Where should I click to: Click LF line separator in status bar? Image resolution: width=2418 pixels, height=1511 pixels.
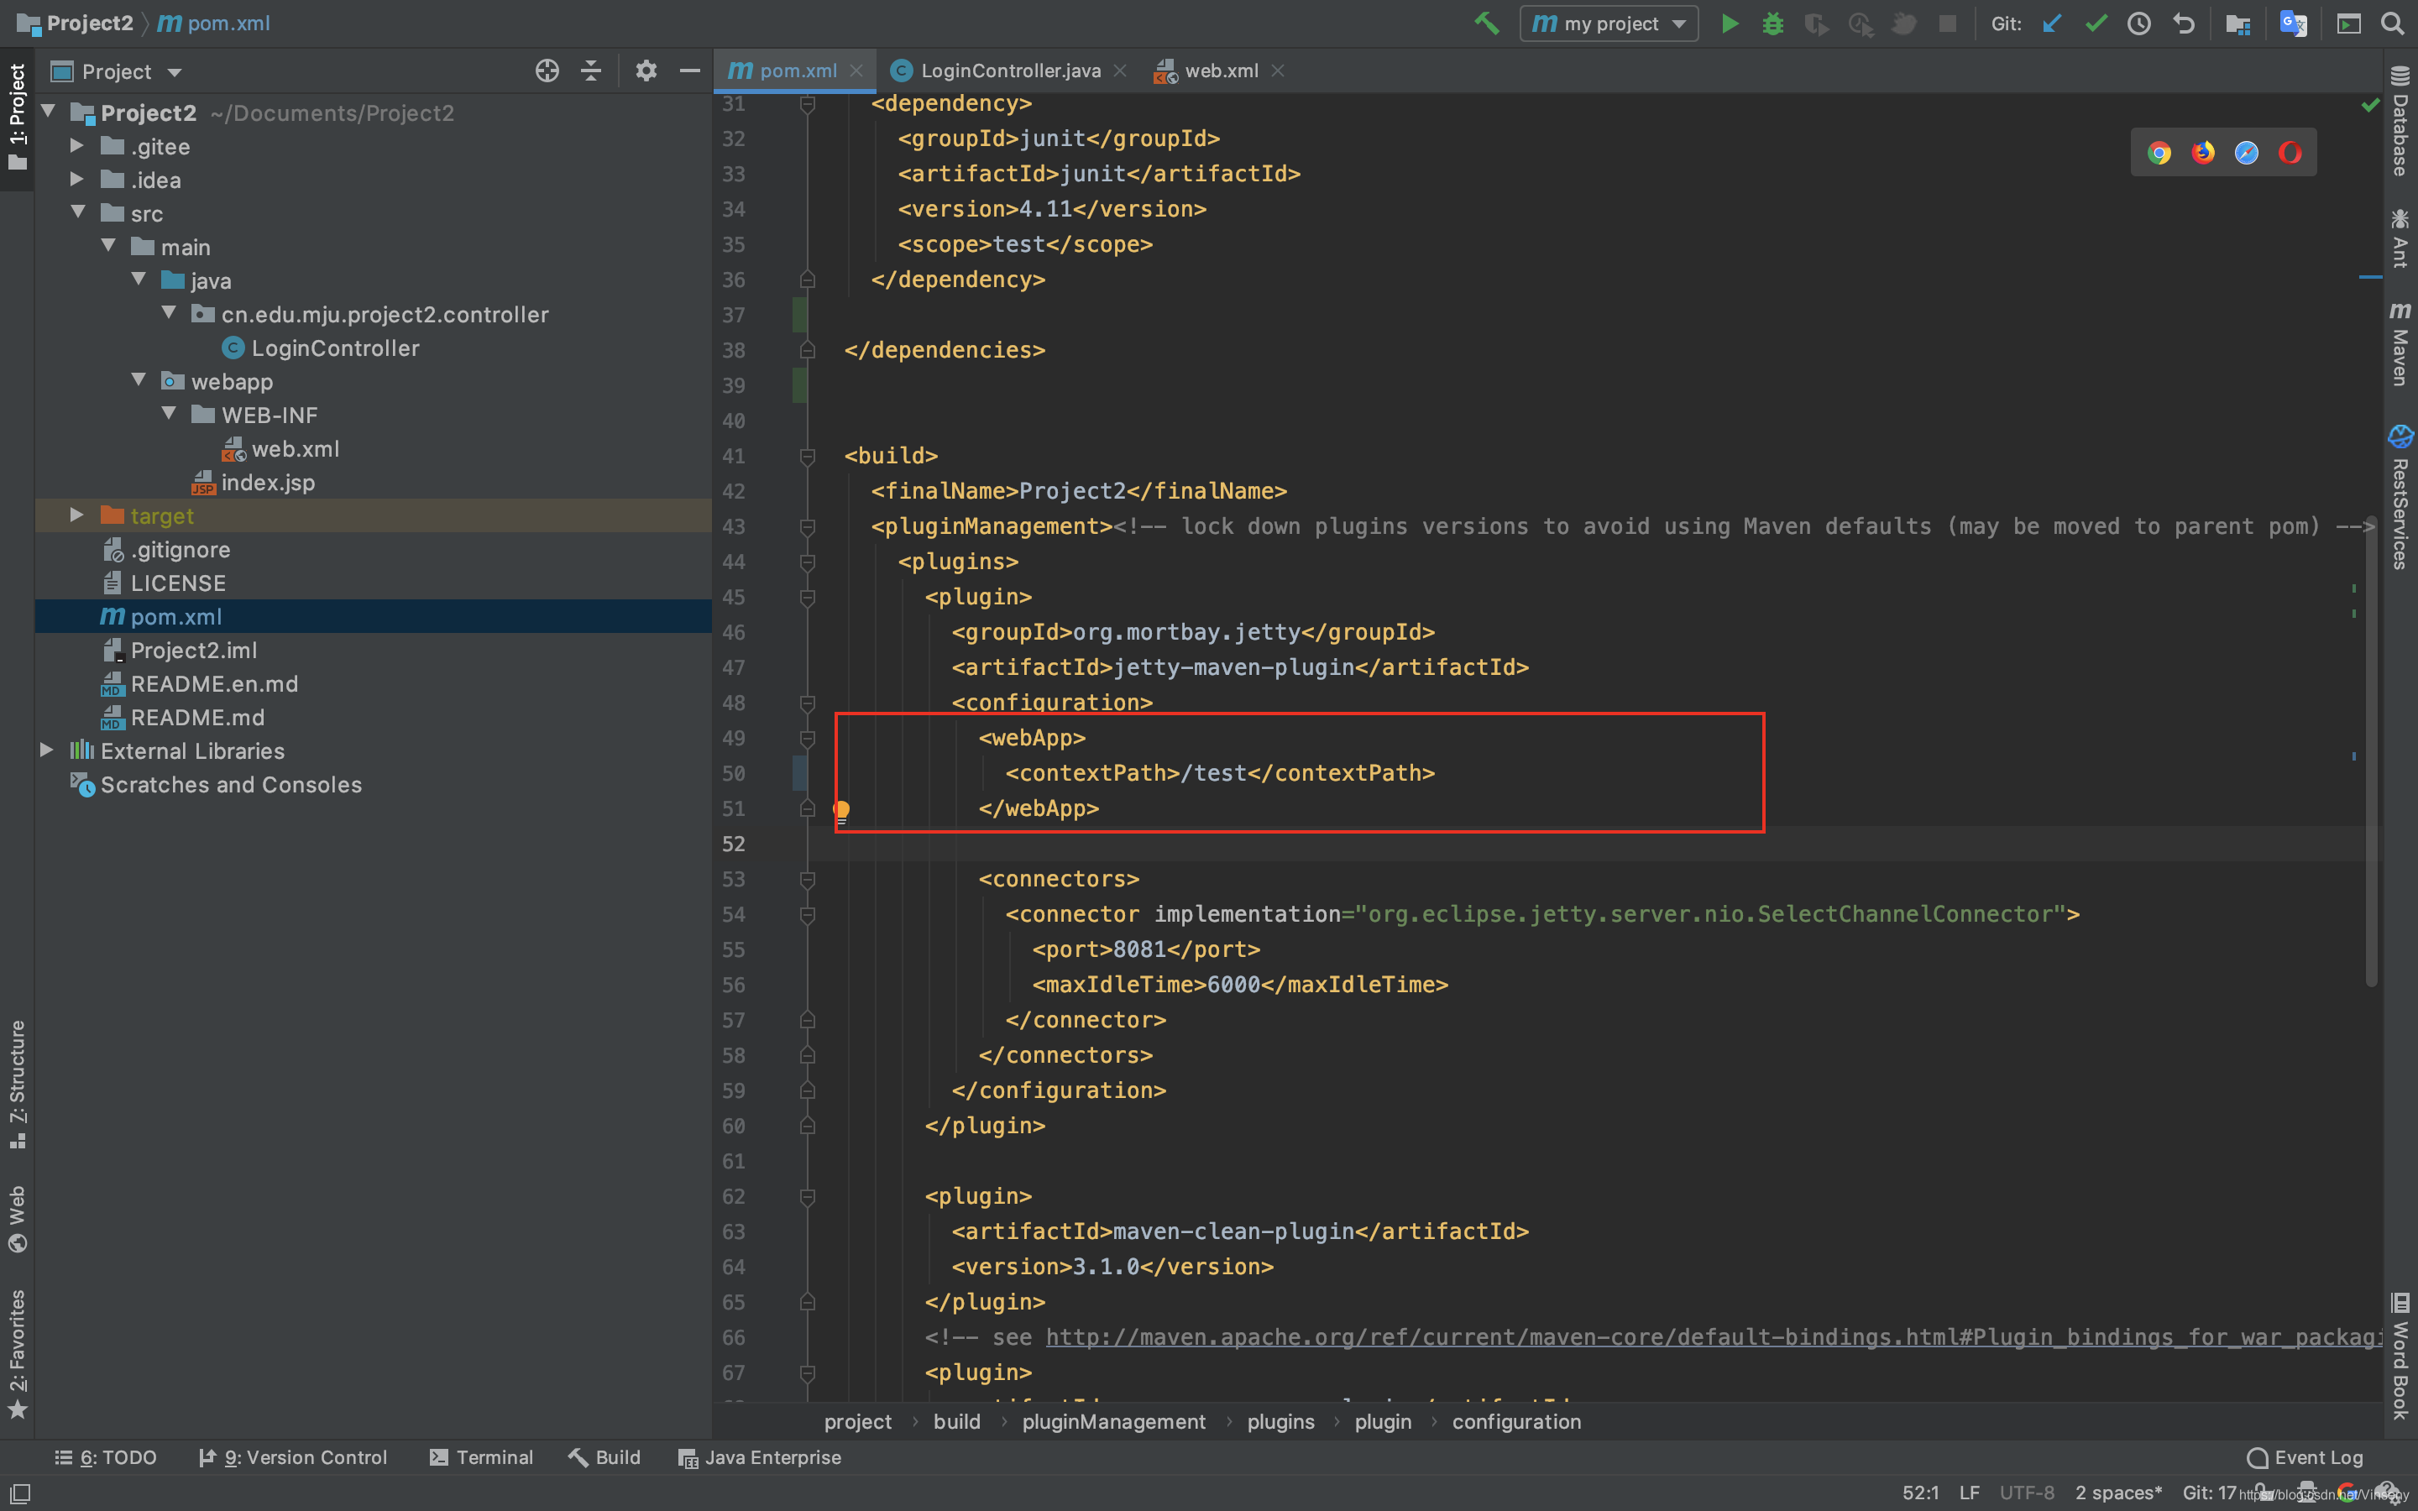[1968, 1493]
